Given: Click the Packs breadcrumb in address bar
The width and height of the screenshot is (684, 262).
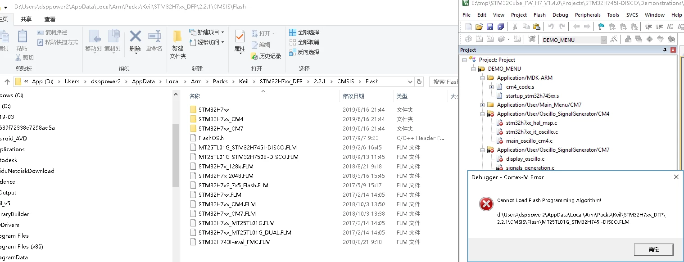Looking at the screenshot, I should pyautogui.click(x=220, y=81).
